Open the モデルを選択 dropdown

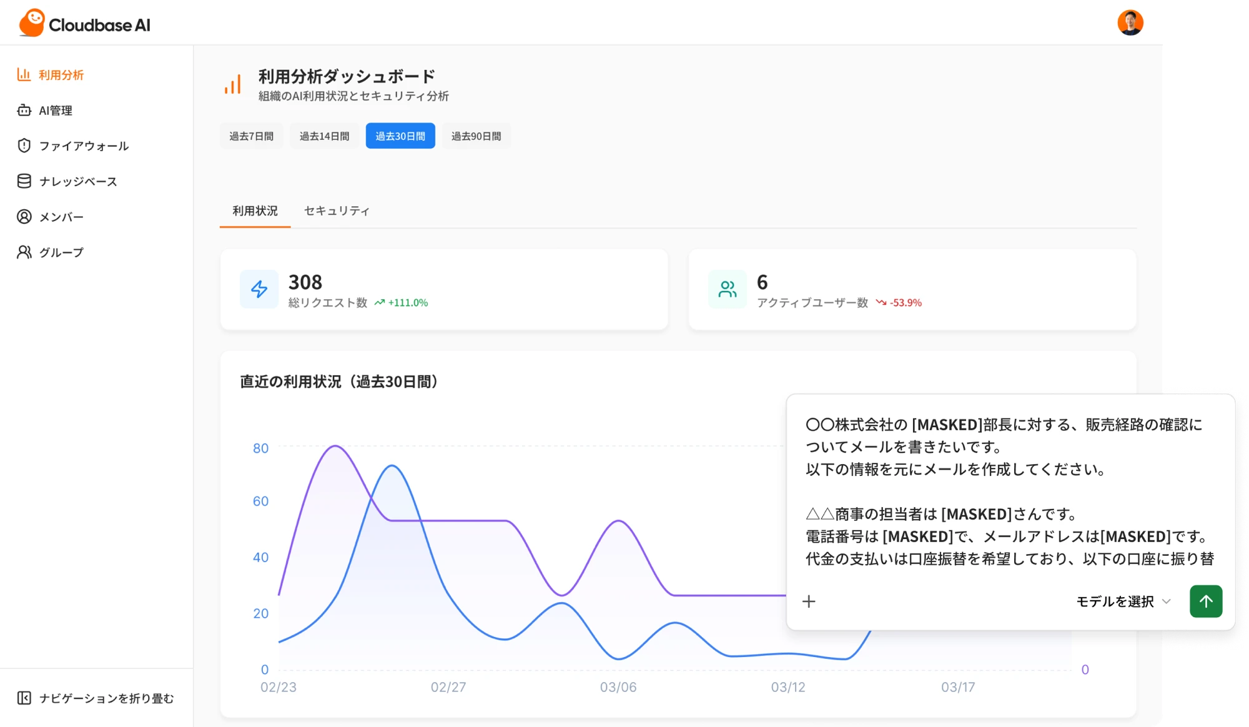pyautogui.click(x=1115, y=601)
